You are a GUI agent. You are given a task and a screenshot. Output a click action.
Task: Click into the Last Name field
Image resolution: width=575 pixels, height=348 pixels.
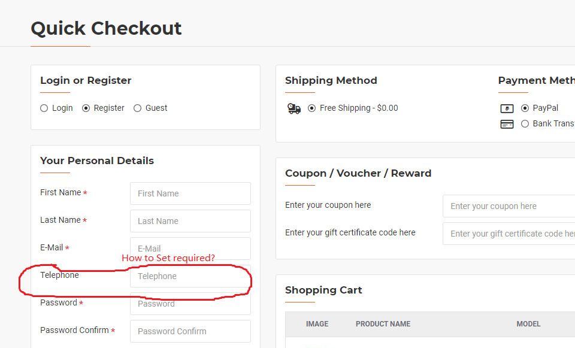click(x=190, y=221)
